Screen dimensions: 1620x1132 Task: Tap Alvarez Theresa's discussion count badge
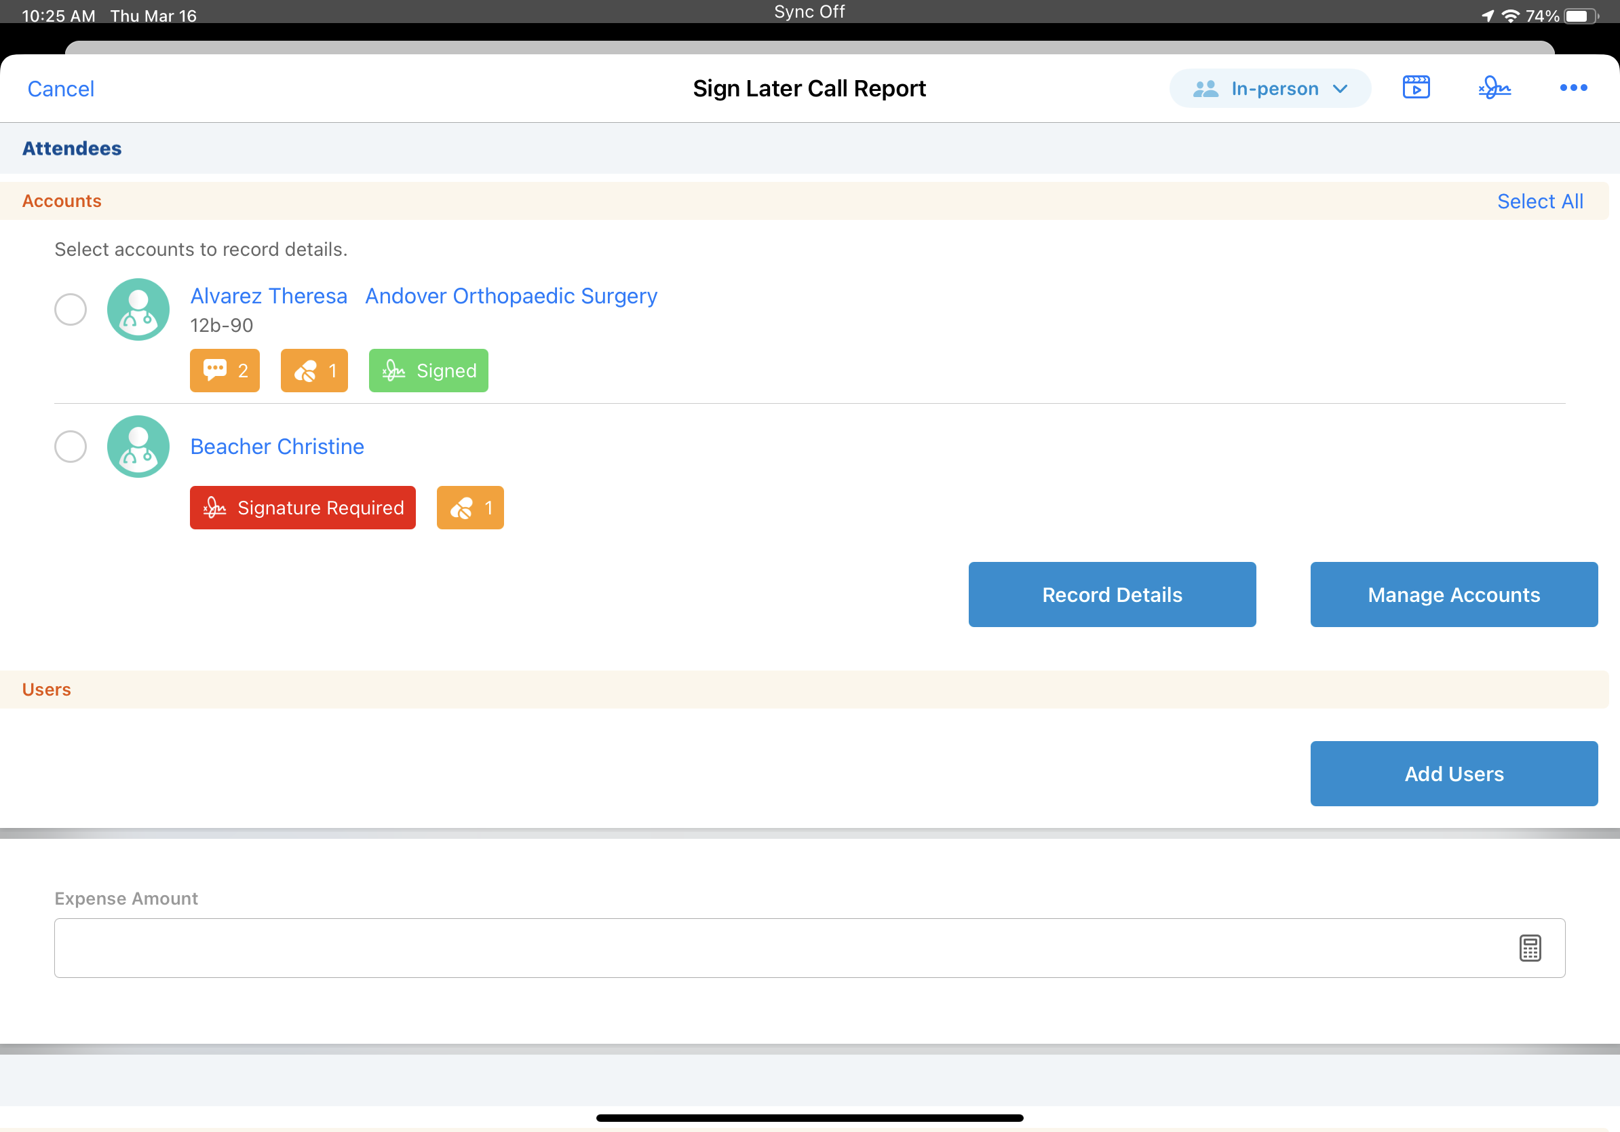coord(225,371)
